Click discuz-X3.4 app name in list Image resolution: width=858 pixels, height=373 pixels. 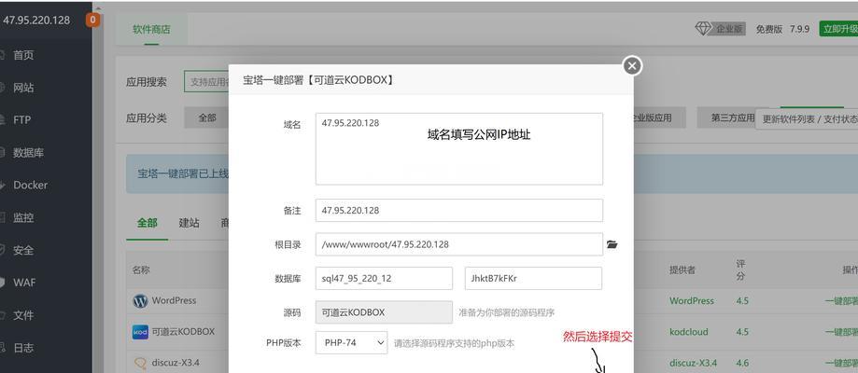point(176,363)
